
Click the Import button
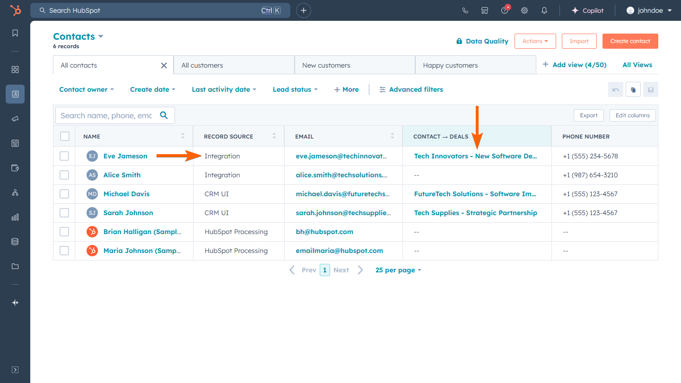coord(579,41)
